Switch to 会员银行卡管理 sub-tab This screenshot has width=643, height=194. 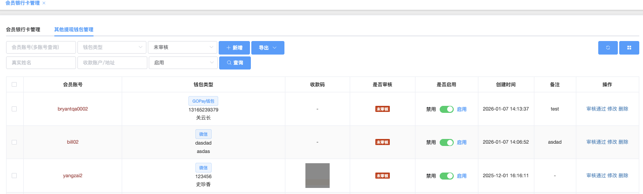(x=23, y=29)
